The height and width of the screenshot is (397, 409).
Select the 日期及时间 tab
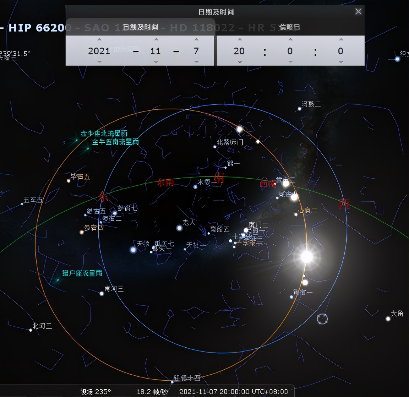(140, 27)
